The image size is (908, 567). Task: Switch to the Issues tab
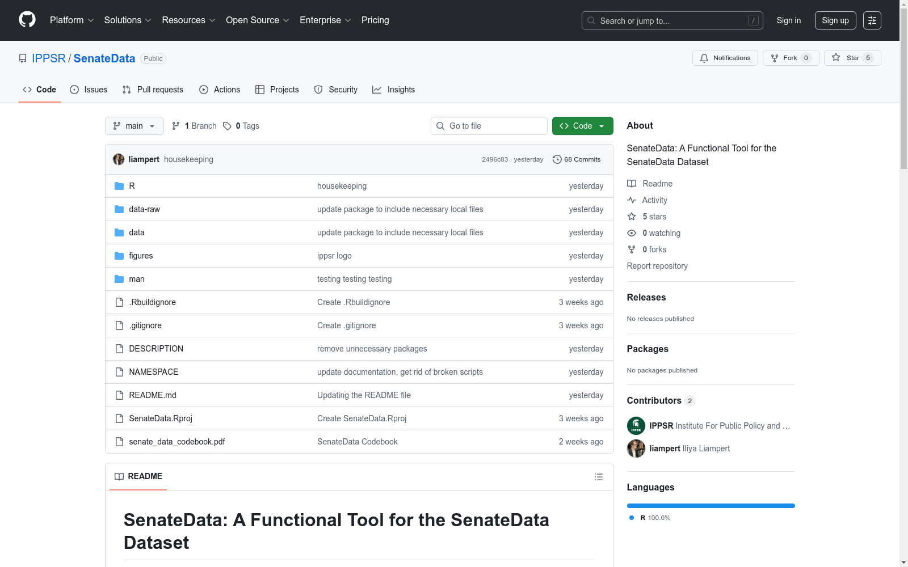[89, 90]
